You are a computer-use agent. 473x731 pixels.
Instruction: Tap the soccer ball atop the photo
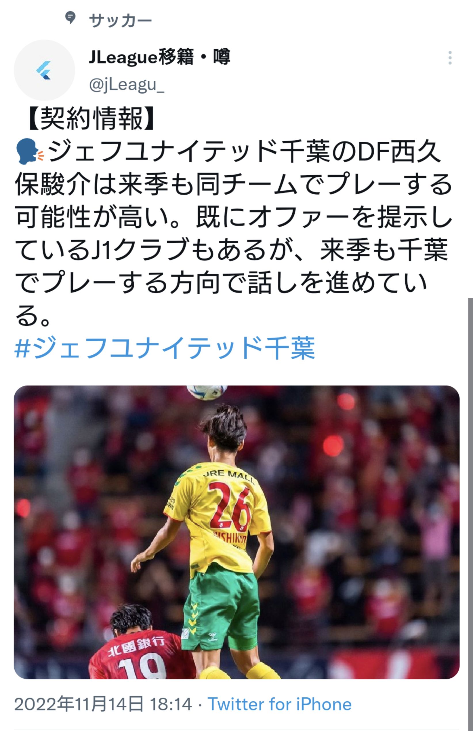point(207,393)
